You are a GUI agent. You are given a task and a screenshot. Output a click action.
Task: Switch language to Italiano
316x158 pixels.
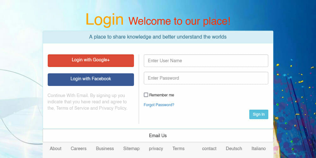click(x=258, y=149)
